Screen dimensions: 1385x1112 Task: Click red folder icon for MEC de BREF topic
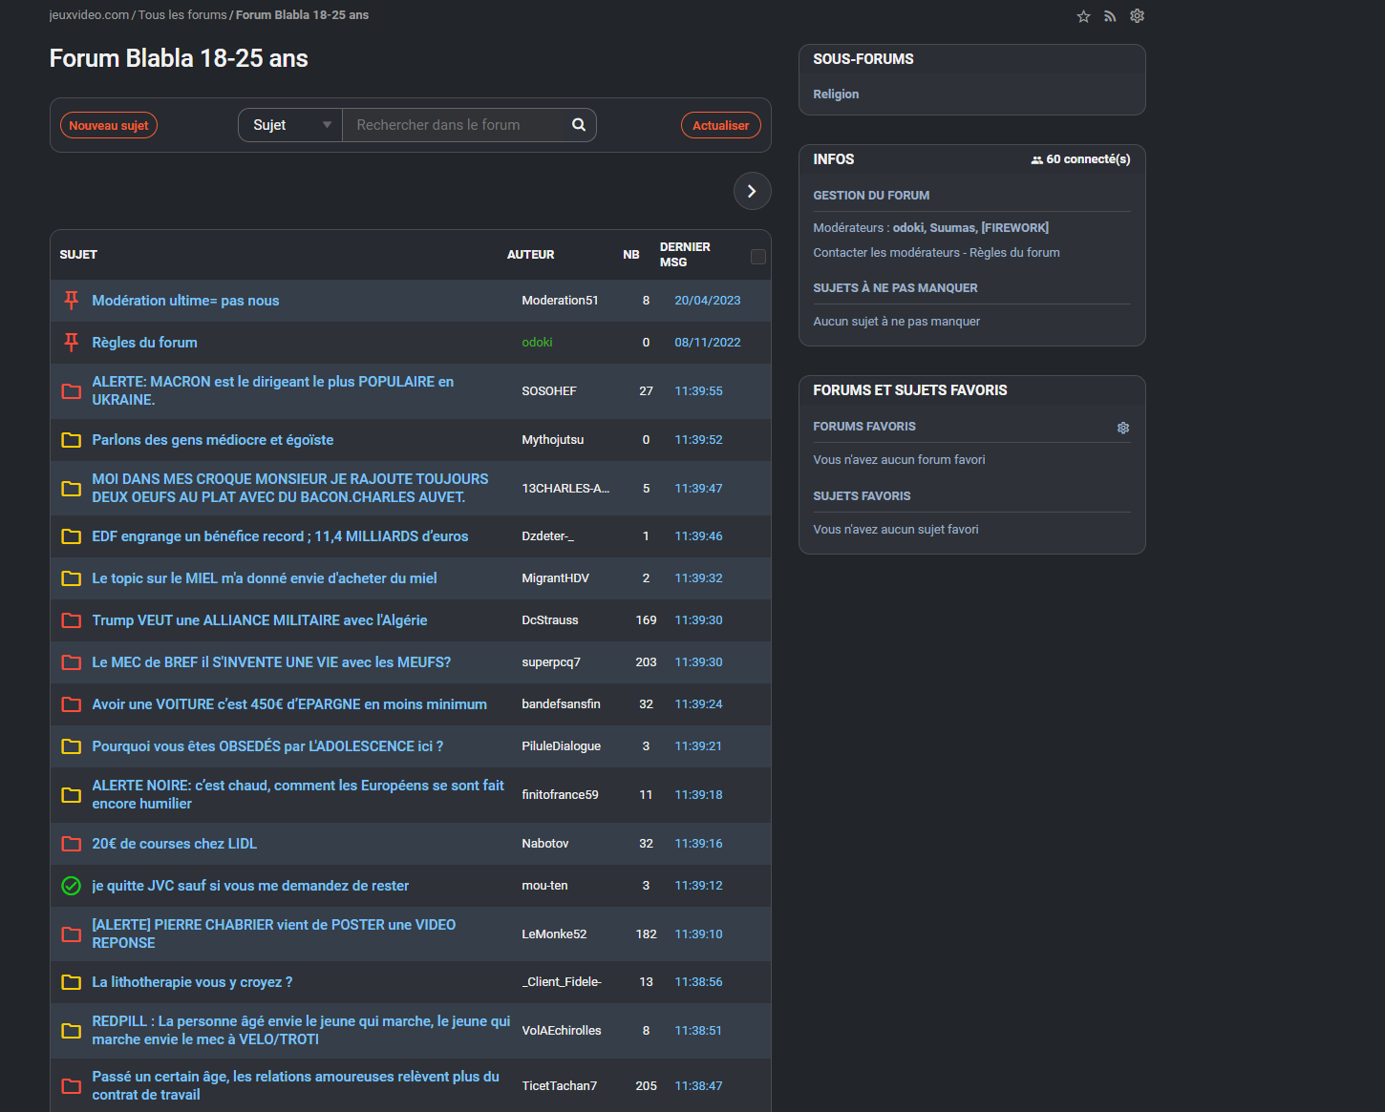click(71, 662)
